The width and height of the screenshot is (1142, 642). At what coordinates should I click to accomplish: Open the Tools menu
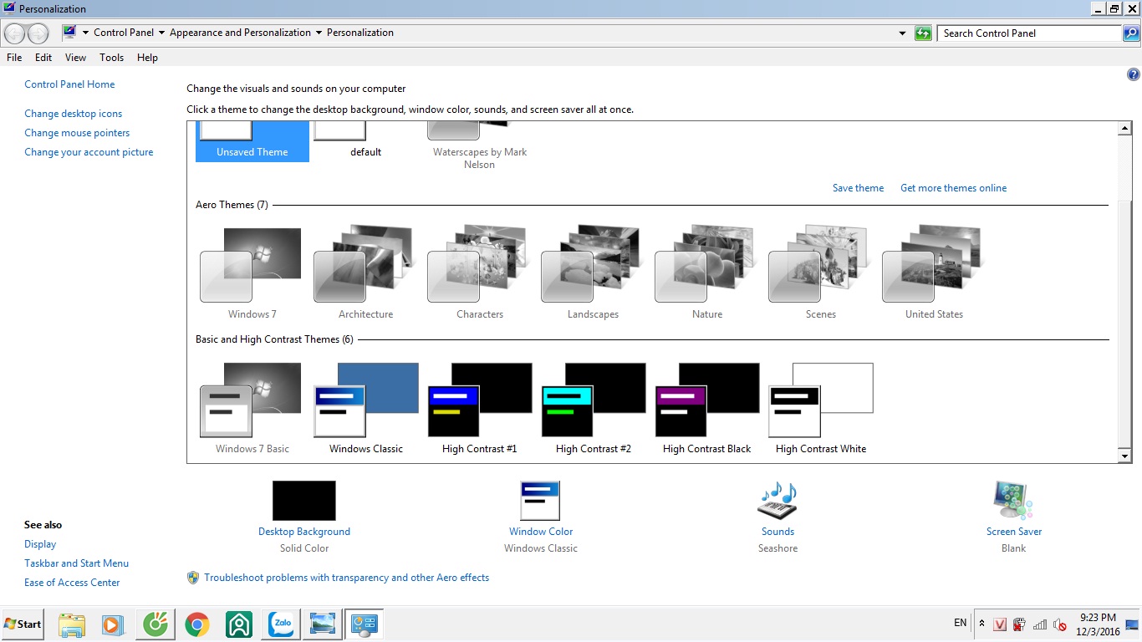111,58
